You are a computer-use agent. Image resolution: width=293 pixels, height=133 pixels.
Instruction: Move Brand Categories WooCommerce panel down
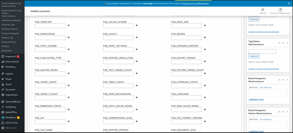pos(283,80)
